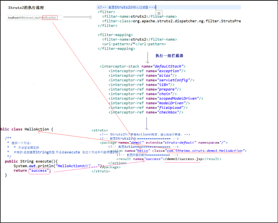Click the 'class HelloAction {' declaration

point(32,129)
